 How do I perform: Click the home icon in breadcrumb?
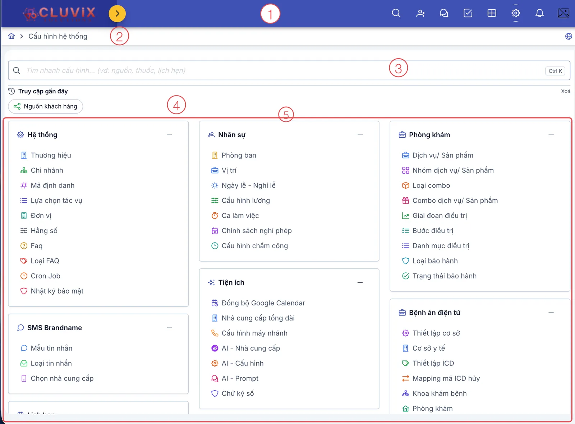point(11,36)
